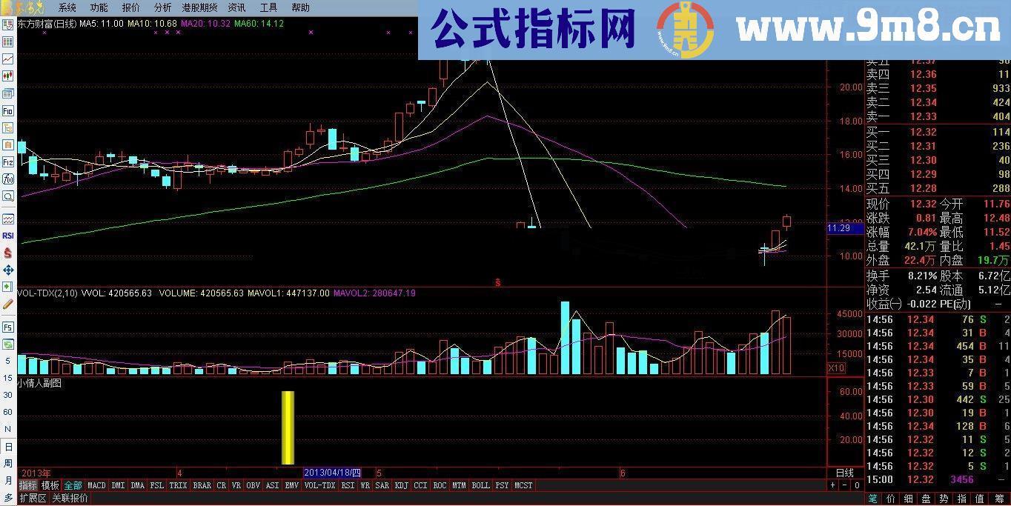This screenshot has width=1011, height=506.
Task: Click the plus zoom-in button
Action: click(x=832, y=485)
